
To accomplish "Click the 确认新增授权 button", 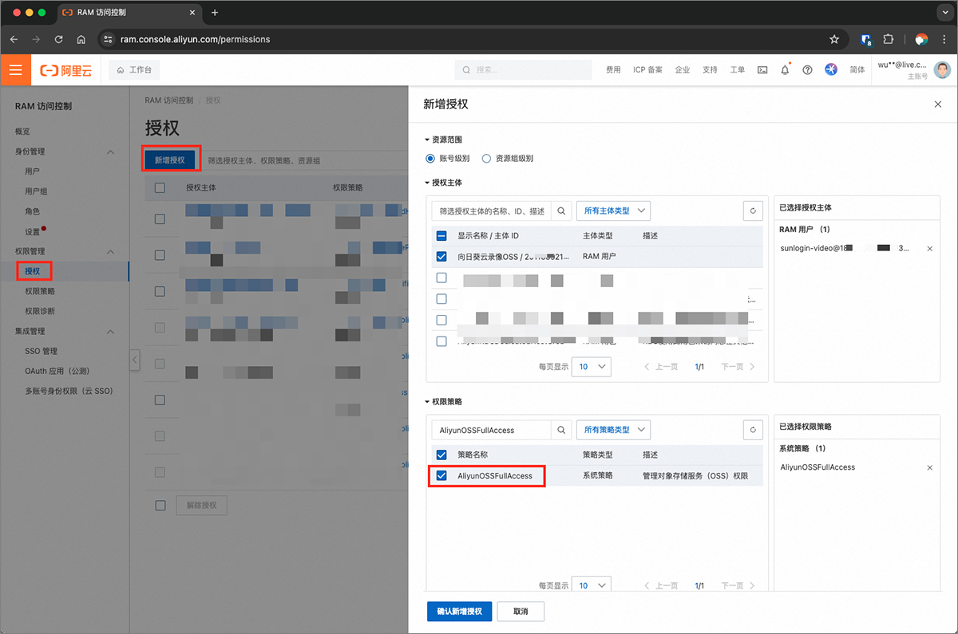I will 459,612.
